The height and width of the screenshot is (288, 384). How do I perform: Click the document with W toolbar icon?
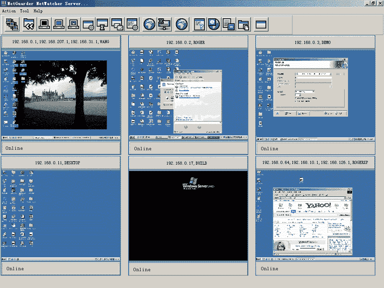pos(228,24)
